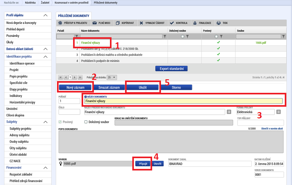
Task: Collapse Datová oblast žádosti section
Action: point(45,49)
